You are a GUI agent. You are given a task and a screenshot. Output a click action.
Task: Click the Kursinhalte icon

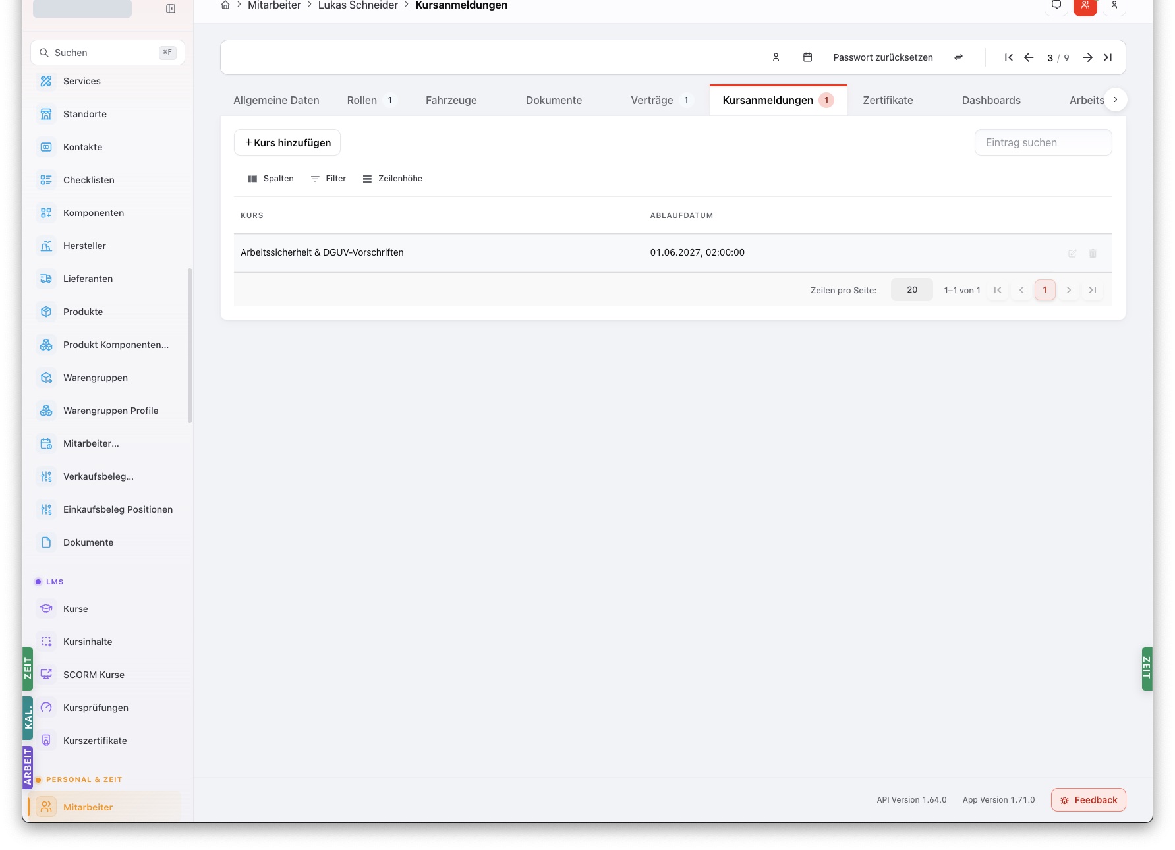[46, 642]
